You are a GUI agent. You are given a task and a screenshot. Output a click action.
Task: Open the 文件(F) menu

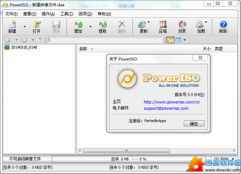click(12, 14)
